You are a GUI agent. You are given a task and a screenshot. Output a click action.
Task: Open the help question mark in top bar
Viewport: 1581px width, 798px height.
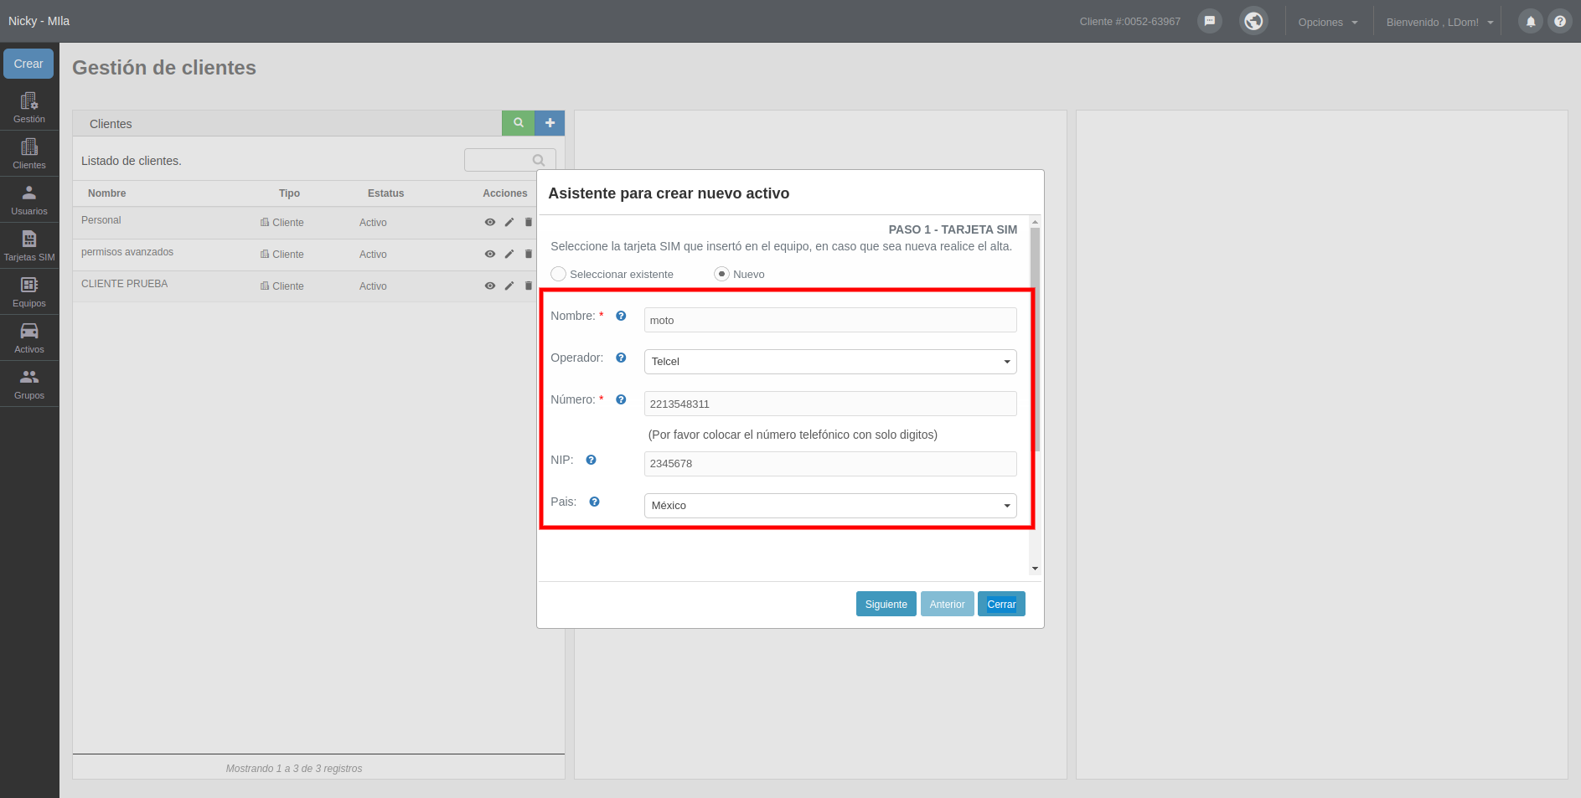(x=1559, y=22)
